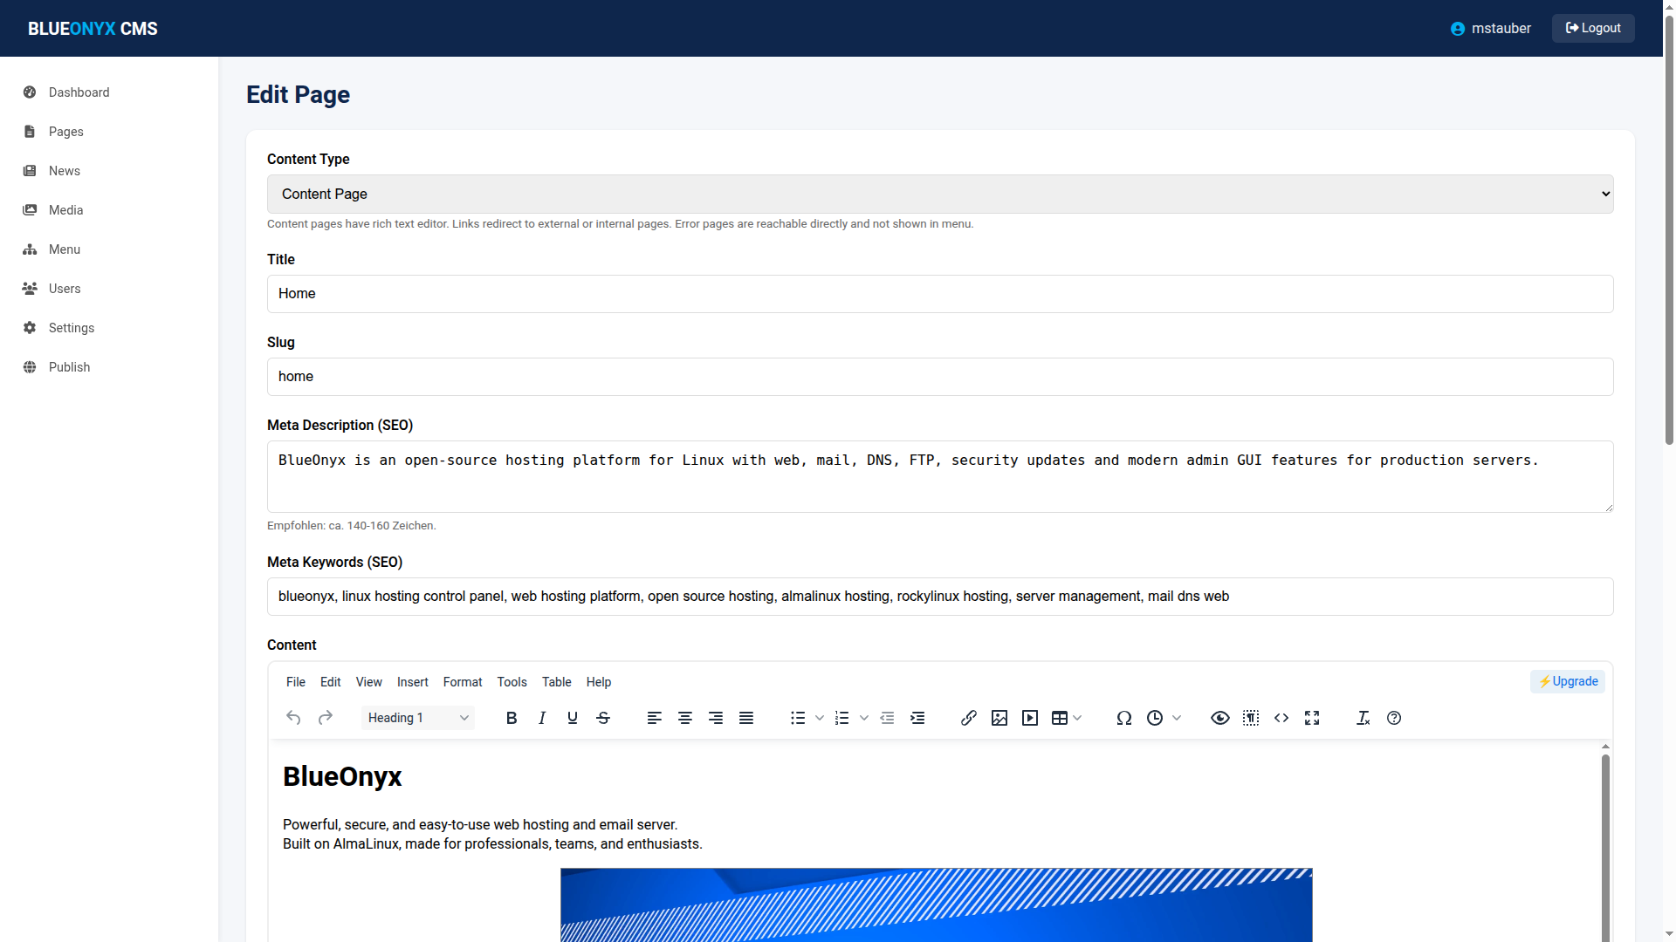Image resolution: width=1676 pixels, height=942 pixels.
Task: Click the clear formatting icon
Action: pos(1363,718)
